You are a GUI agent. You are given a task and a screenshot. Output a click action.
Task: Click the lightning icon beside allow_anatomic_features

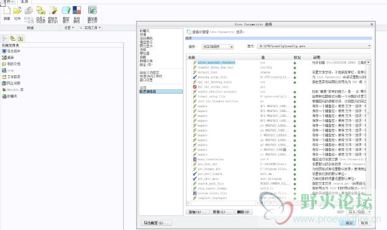(x=195, y=62)
